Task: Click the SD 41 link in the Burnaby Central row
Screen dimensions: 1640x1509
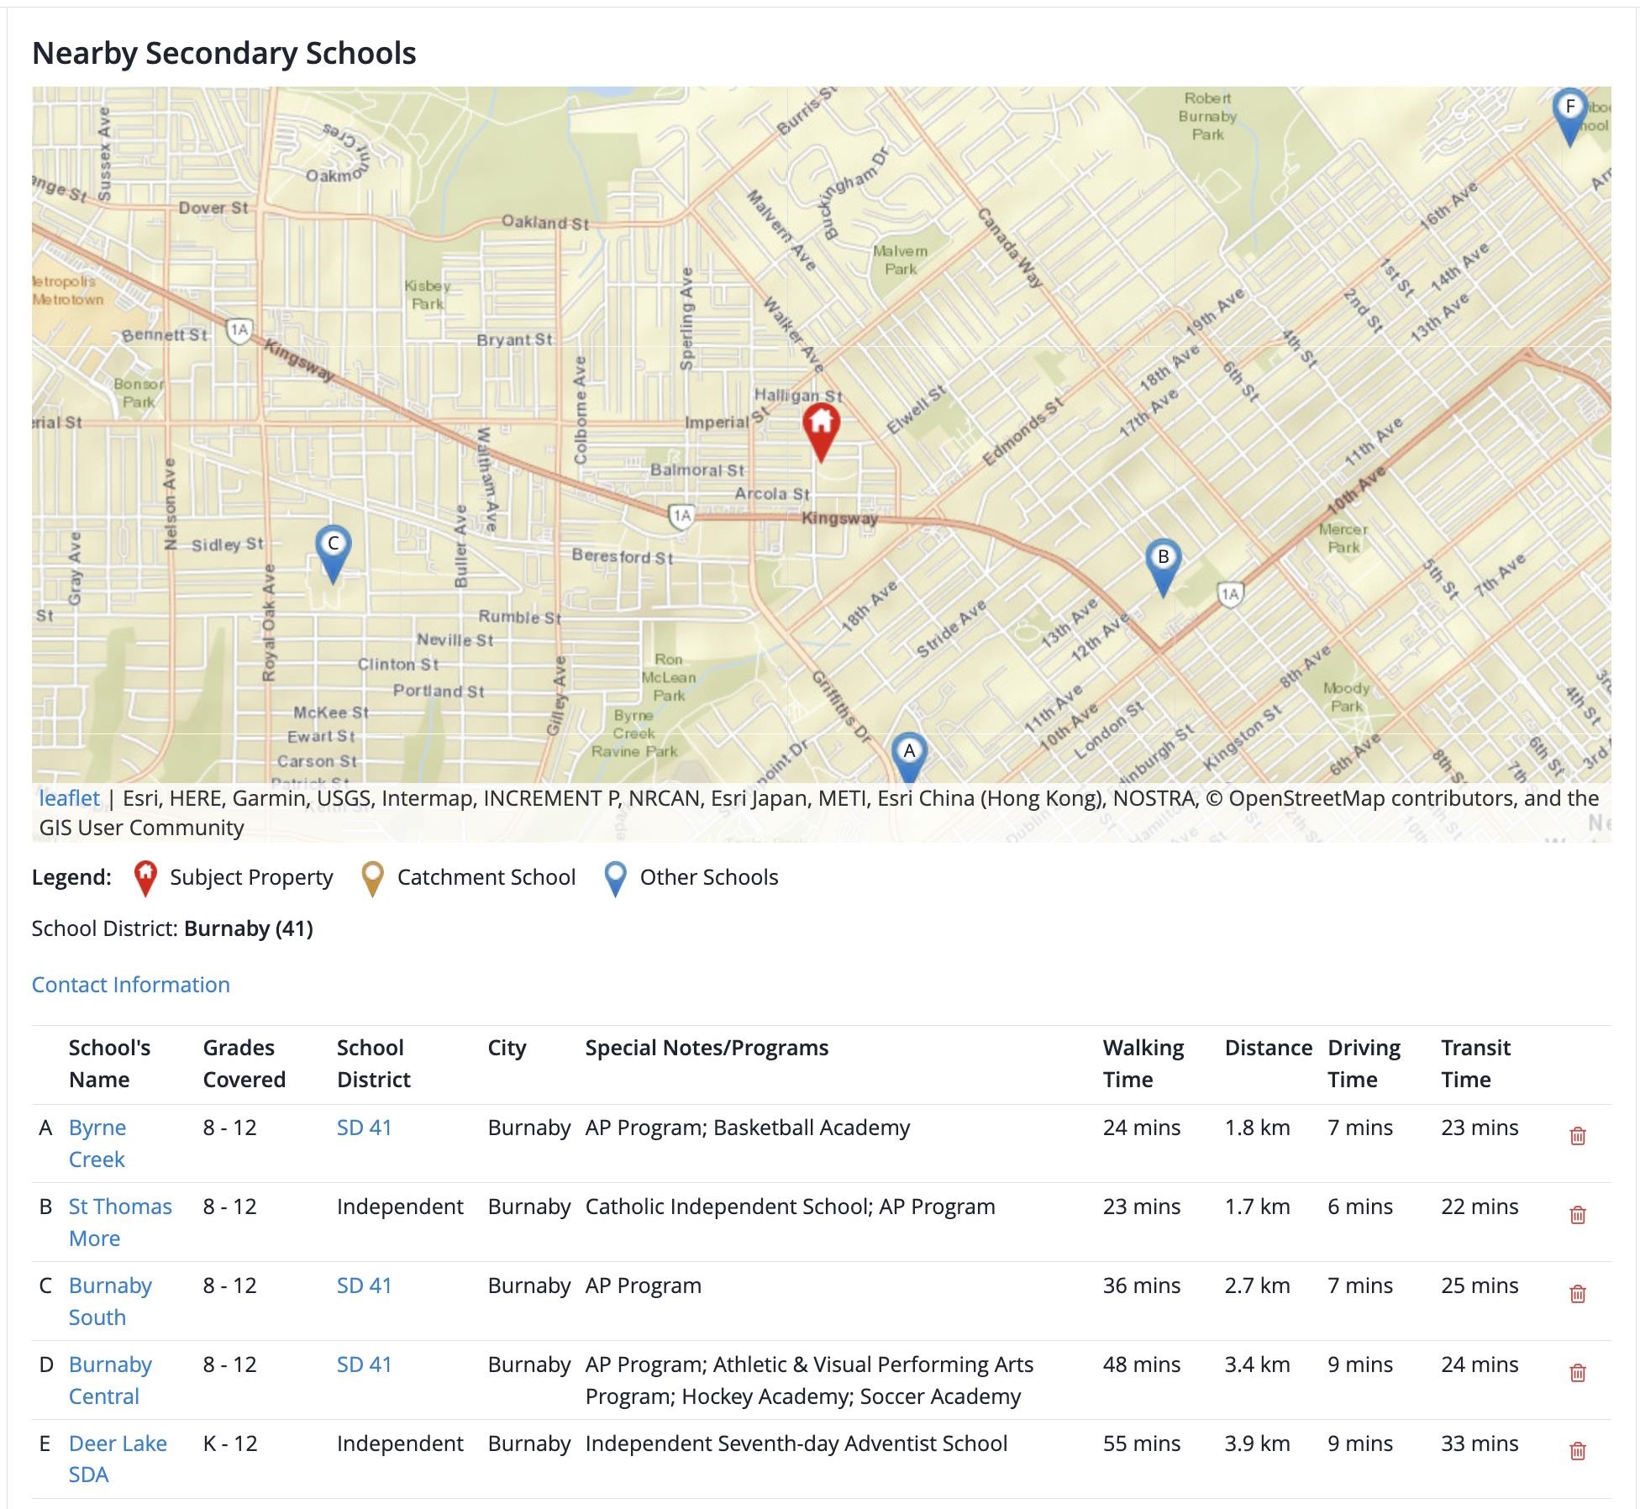Action: click(364, 1365)
